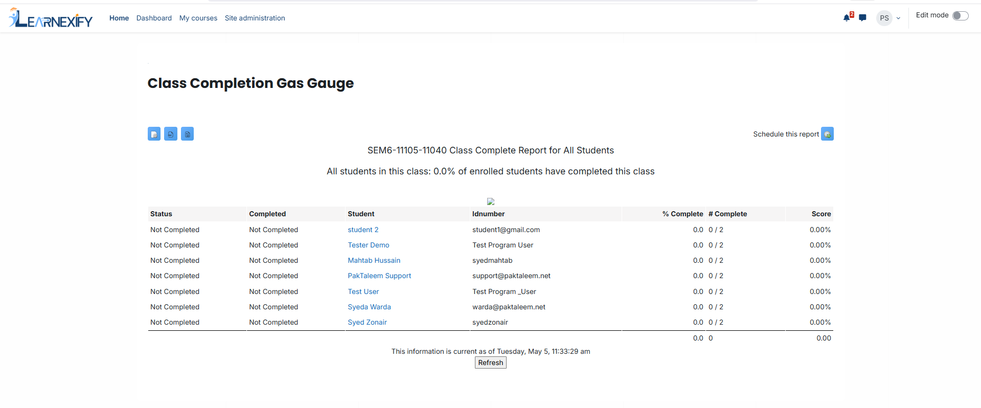Image resolution: width=981 pixels, height=408 pixels.
Task: Open the messages chat bubble icon
Action: click(863, 18)
